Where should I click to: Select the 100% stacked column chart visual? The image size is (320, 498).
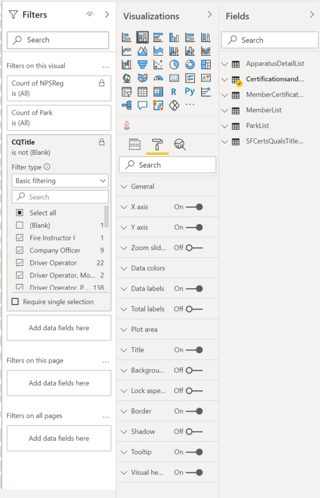pos(206,37)
